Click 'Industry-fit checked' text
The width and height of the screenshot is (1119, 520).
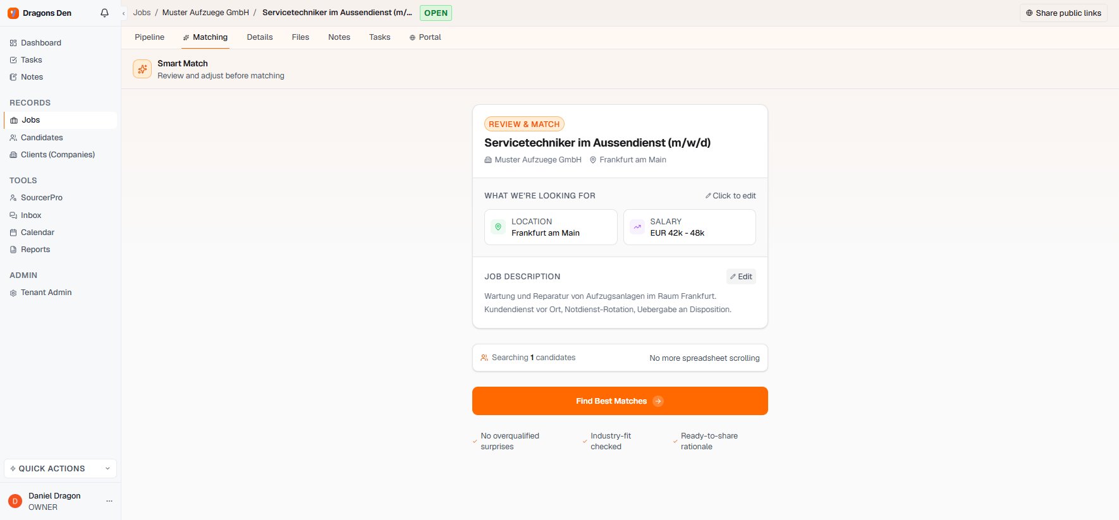coord(611,441)
